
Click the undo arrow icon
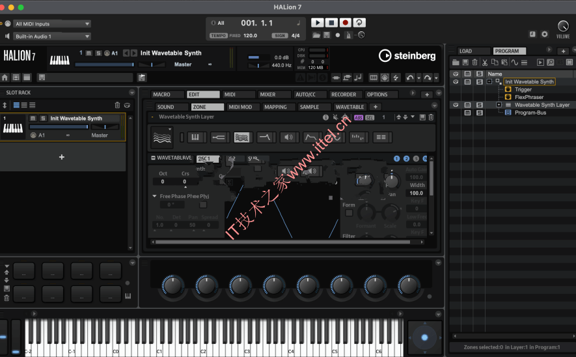pyautogui.click(x=409, y=78)
